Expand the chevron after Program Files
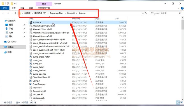 click(x=65, y=13)
